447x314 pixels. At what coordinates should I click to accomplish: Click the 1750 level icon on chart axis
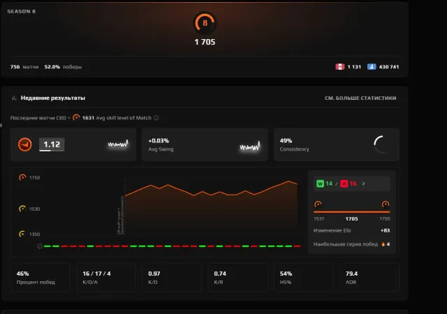[22, 177]
